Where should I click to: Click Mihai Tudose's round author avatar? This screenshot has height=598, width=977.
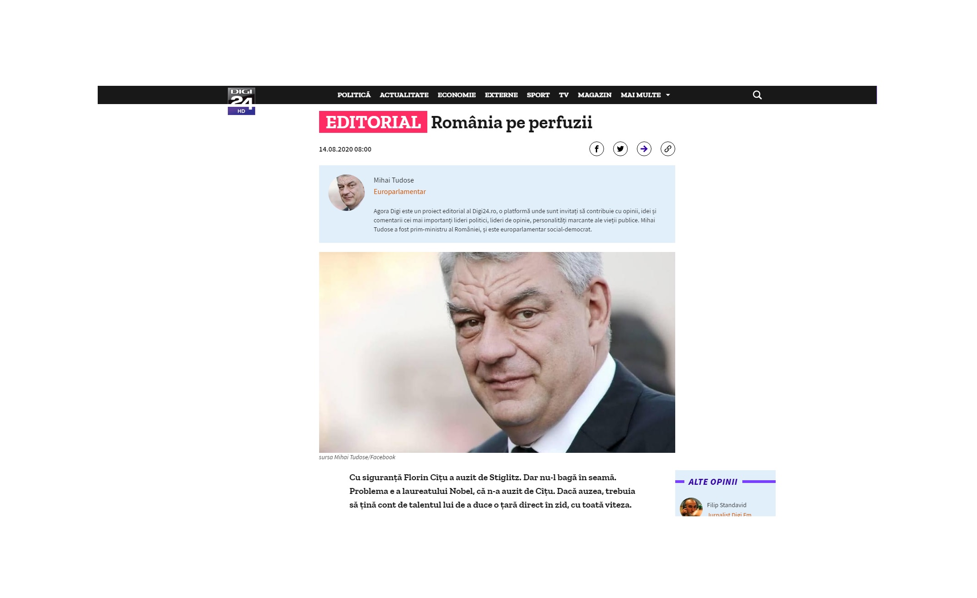click(347, 193)
